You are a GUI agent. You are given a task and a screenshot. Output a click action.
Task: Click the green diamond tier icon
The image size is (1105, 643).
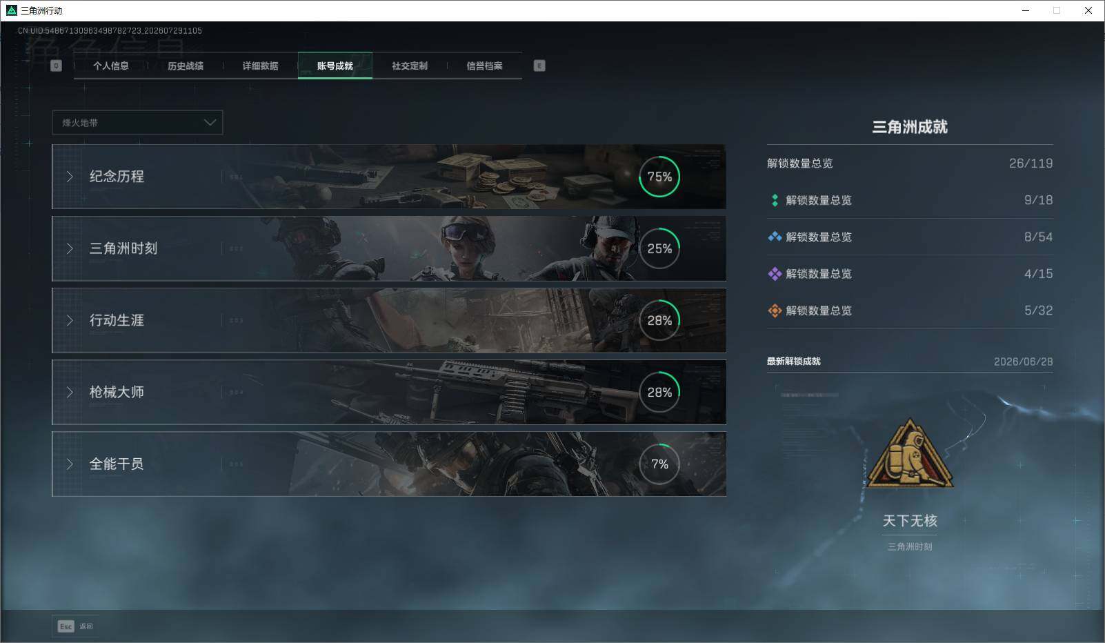775,200
